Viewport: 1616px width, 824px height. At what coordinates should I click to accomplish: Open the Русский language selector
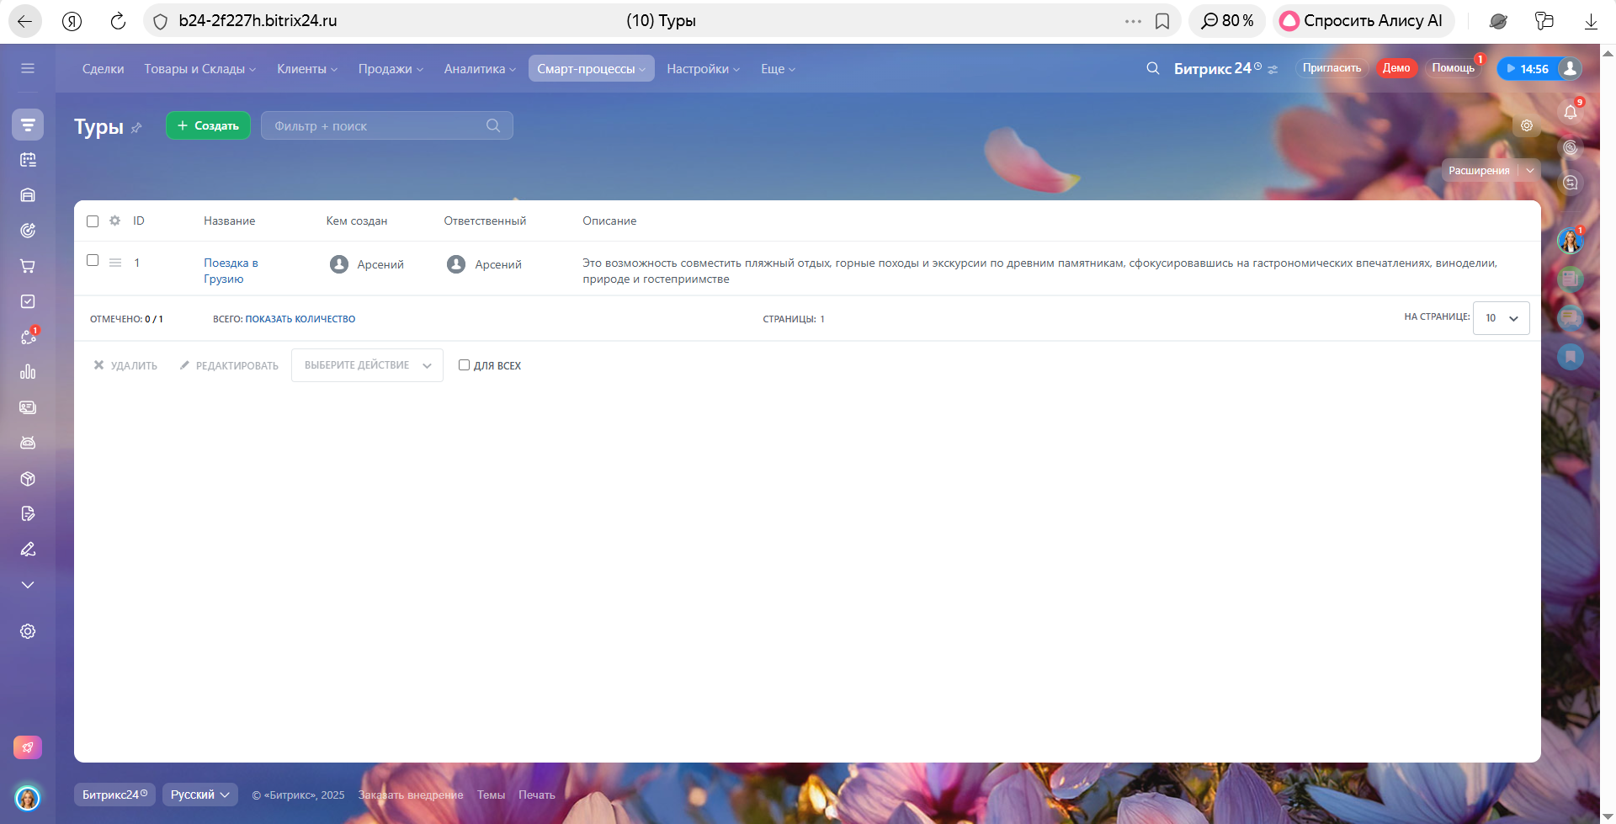(x=199, y=795)
